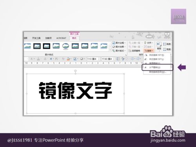Click the shape effects icon in toolbar
The image size is (196, 147).
82,59
